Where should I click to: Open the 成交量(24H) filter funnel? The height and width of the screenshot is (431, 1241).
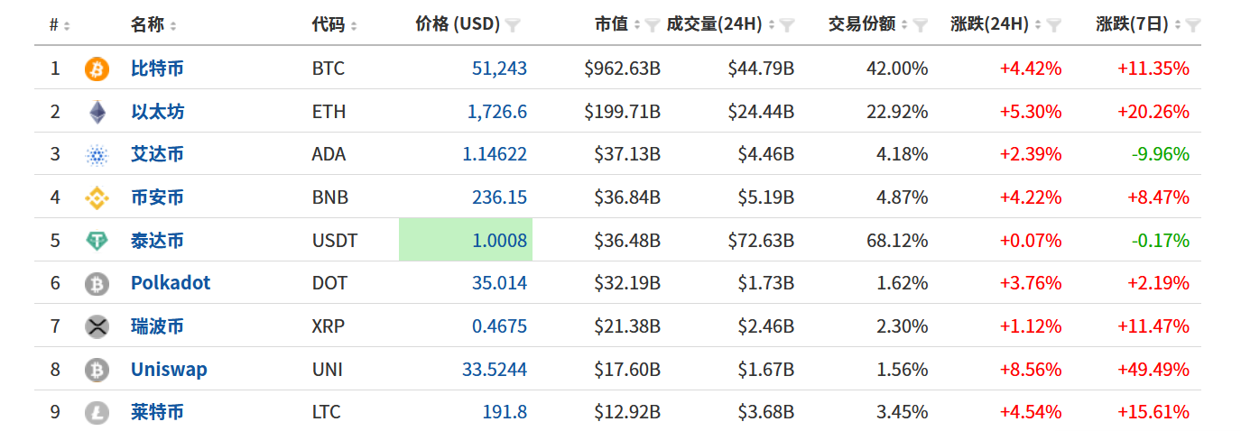tap(787, 25)
